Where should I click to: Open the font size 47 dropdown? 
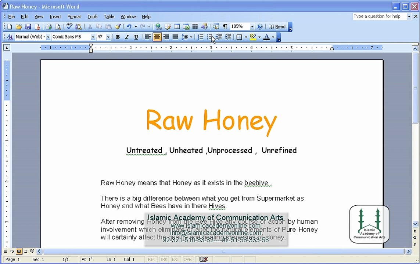(108, 37)
